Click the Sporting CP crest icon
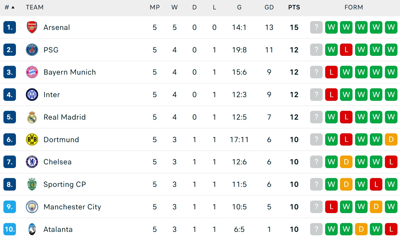Viewport: 400px width, 239px height. click(32, 184)
